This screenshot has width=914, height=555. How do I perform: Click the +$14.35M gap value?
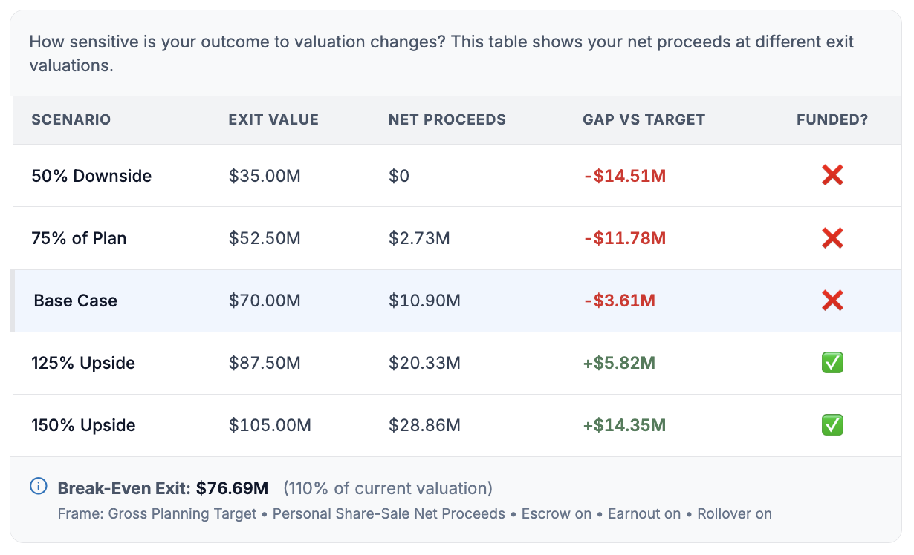(624, 425)
